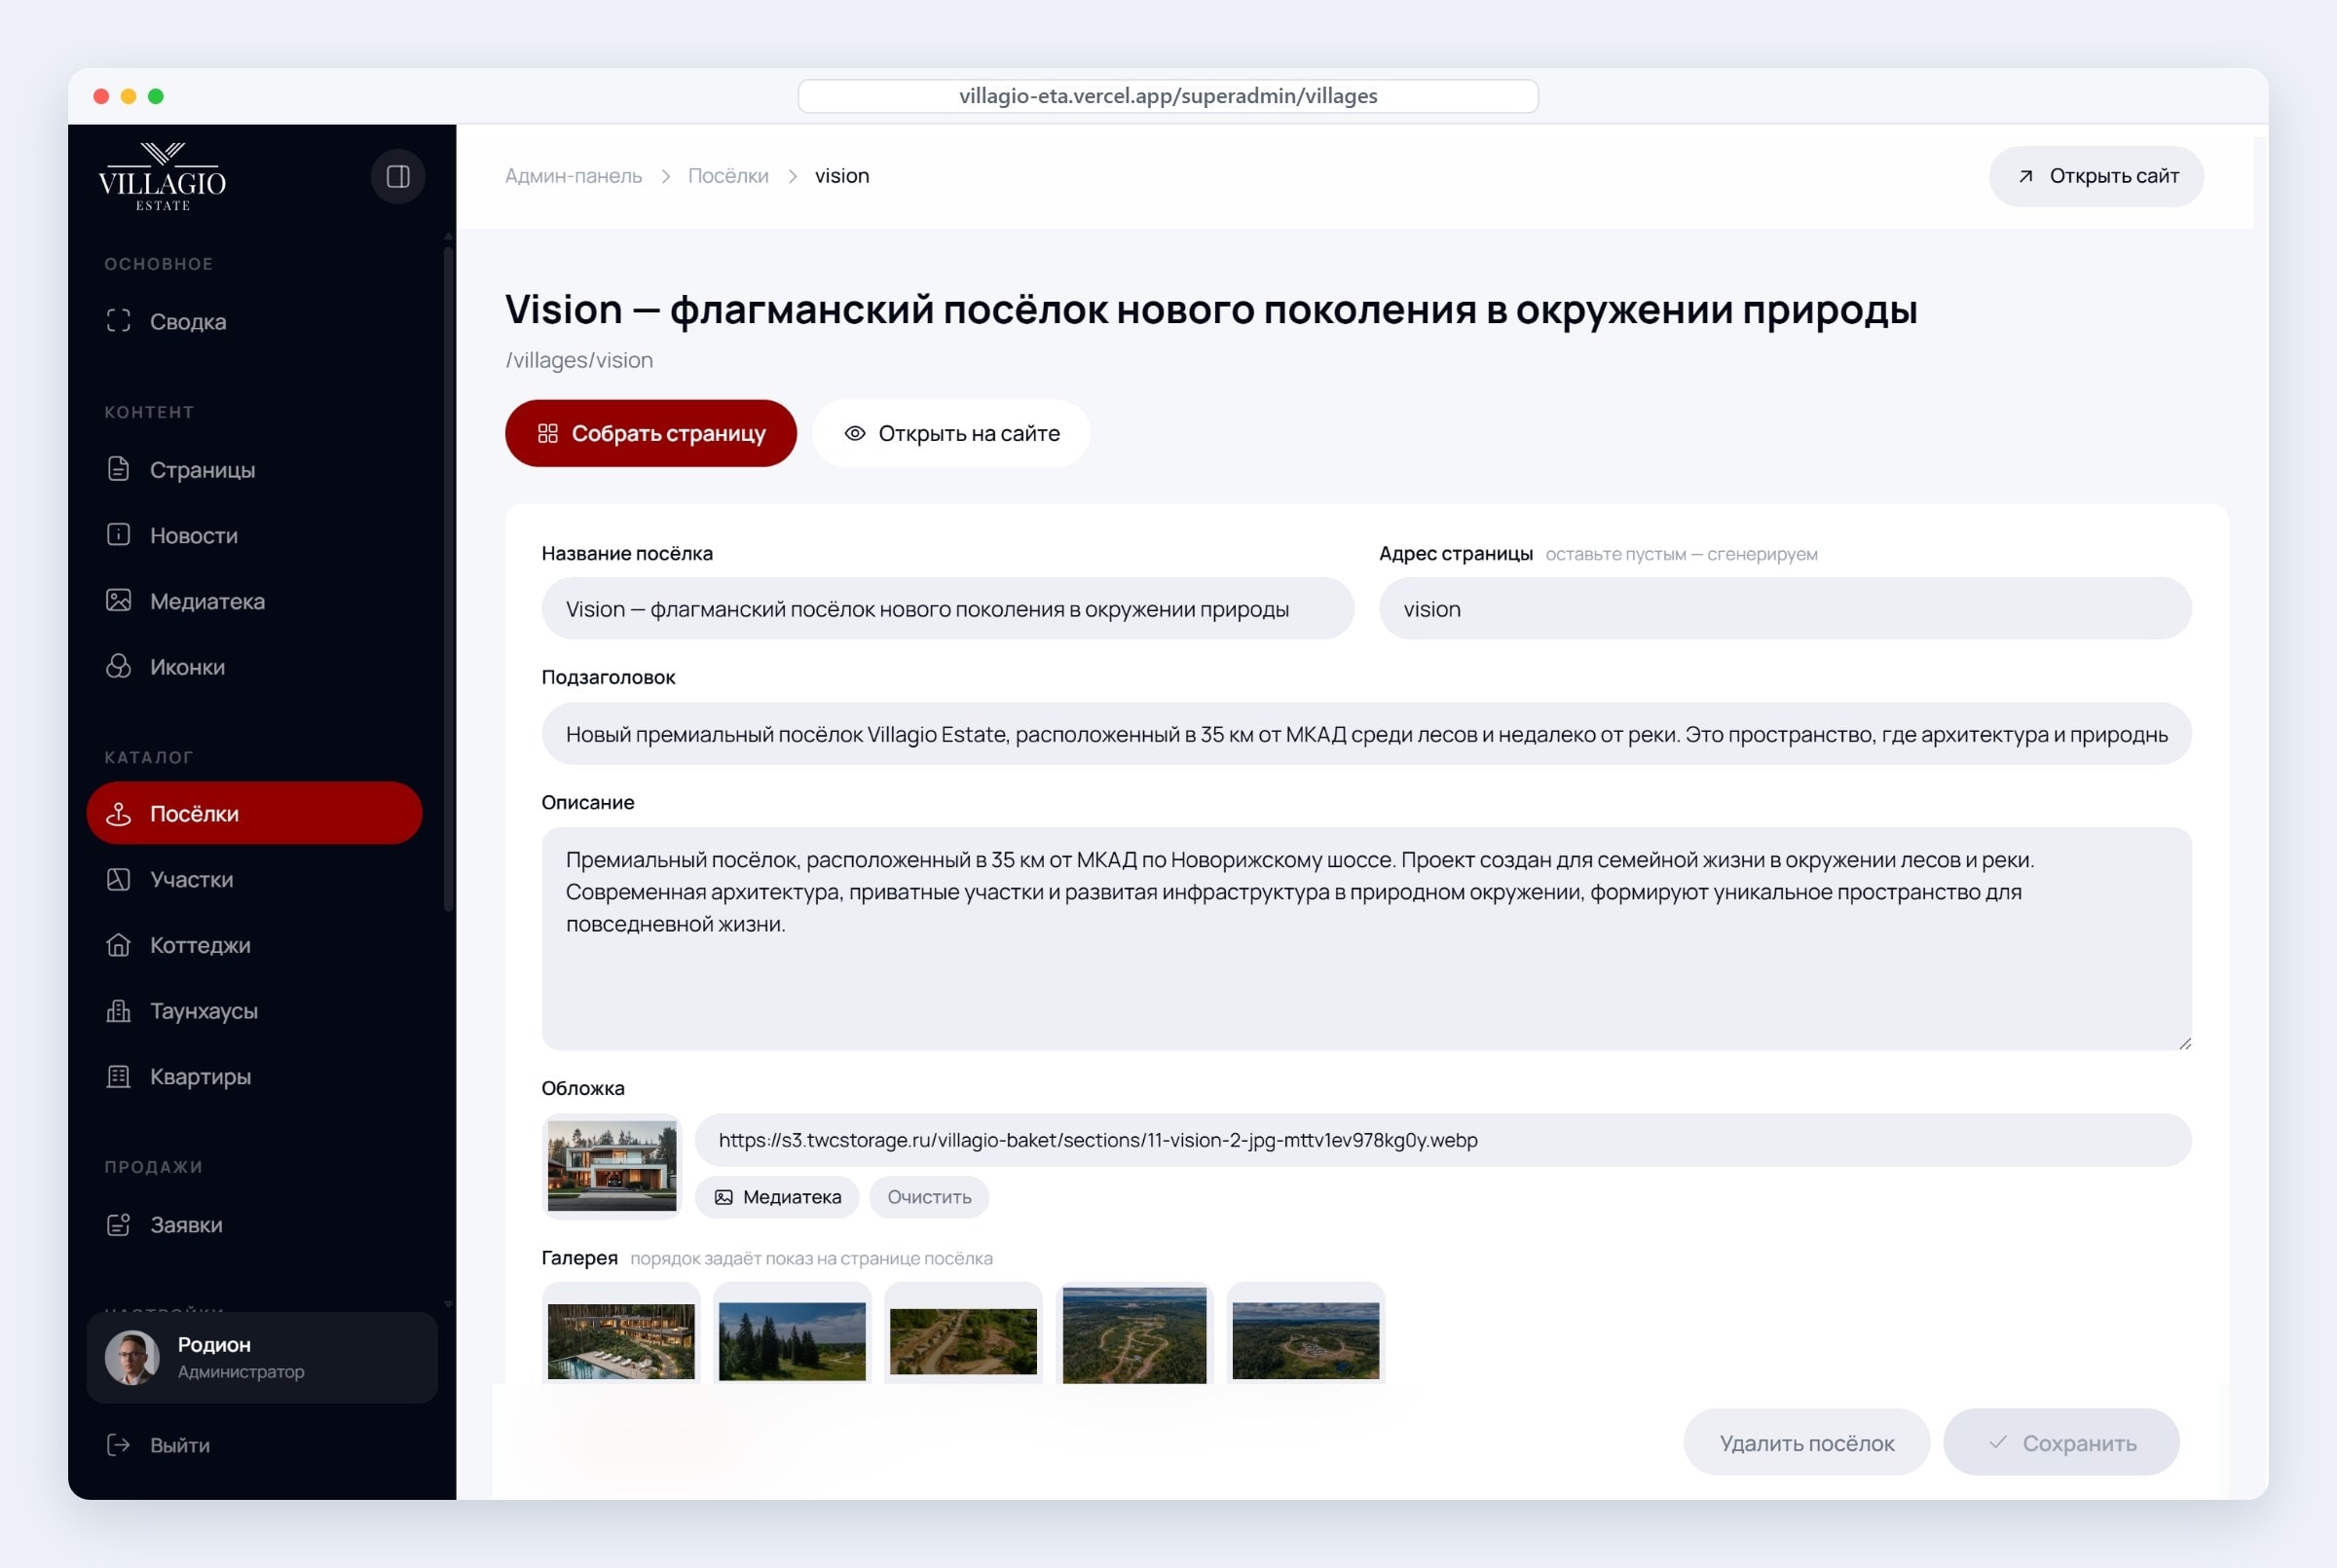Click the Выйти logout item
This screenshot has height=1568, width=2337.
coord(254,1445)
